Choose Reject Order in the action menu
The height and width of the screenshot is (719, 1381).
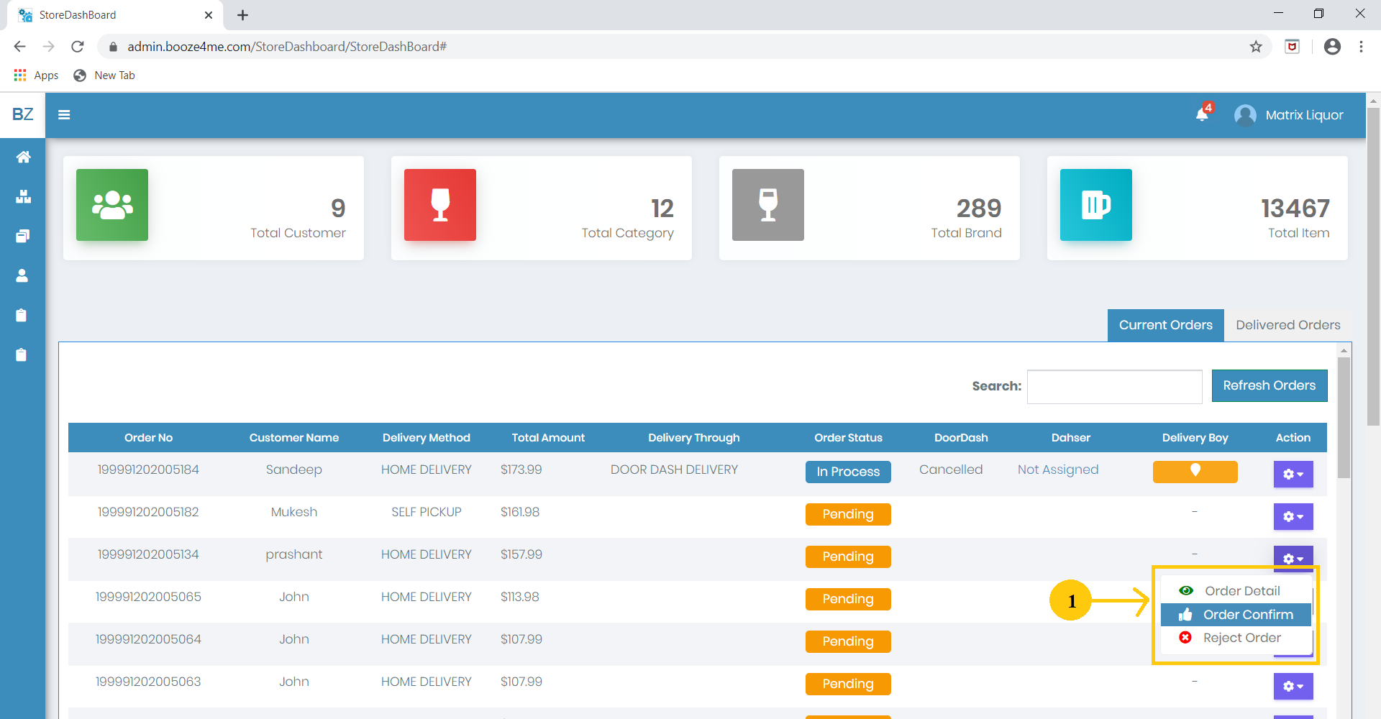1236,638
